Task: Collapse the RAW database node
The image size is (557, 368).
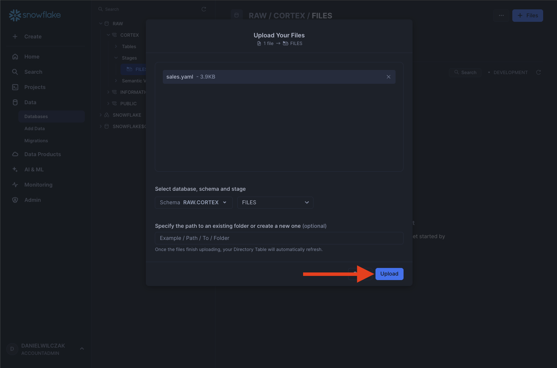Action: (101, 24)
